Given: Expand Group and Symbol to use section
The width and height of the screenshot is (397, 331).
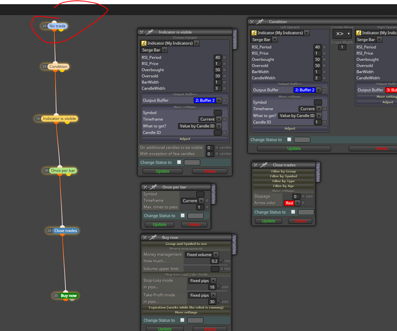Looking at the screenshot, I should (186, 244).
